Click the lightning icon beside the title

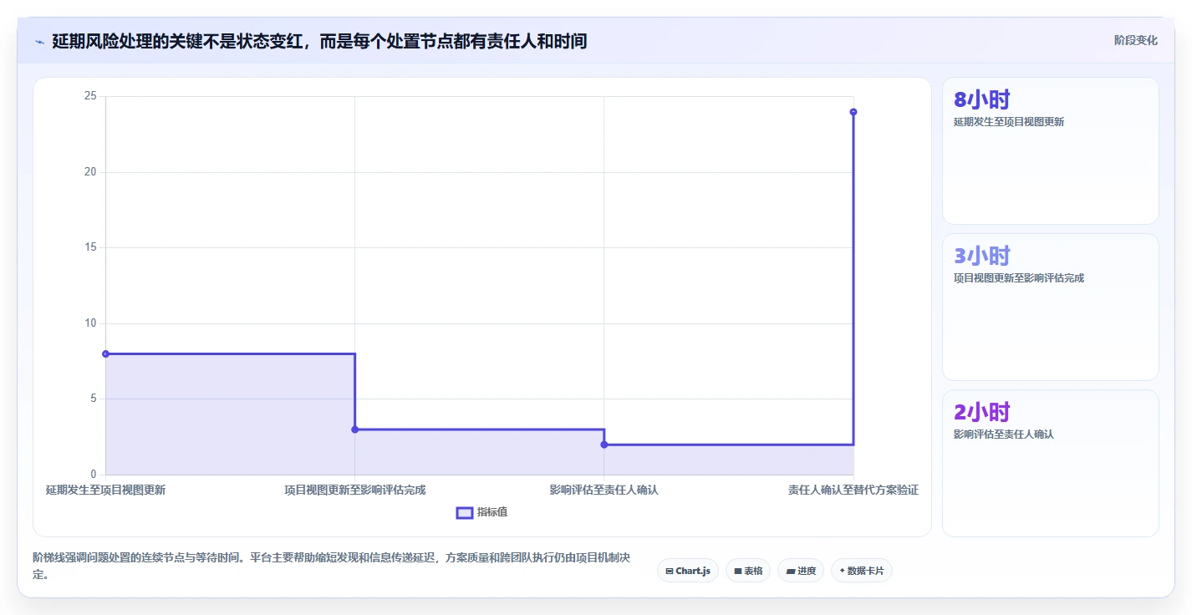coord(39,42)
